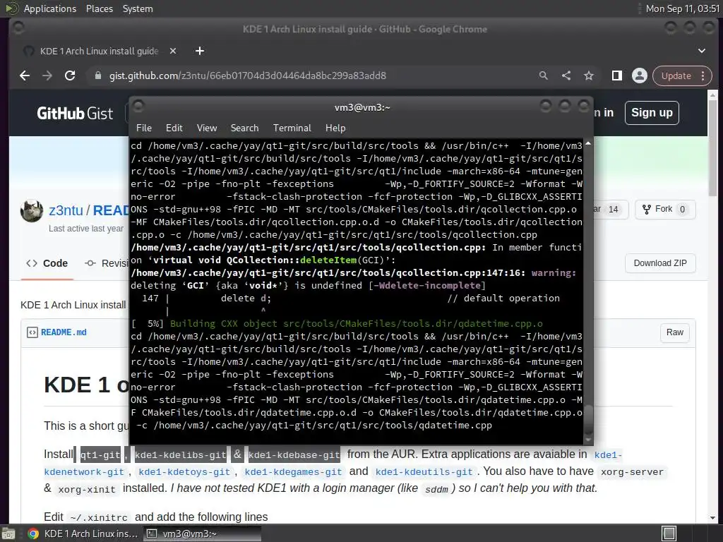Click the terminal scrollbar thumb
This screenshot has width=723, height=542.
tap(588, 419)
